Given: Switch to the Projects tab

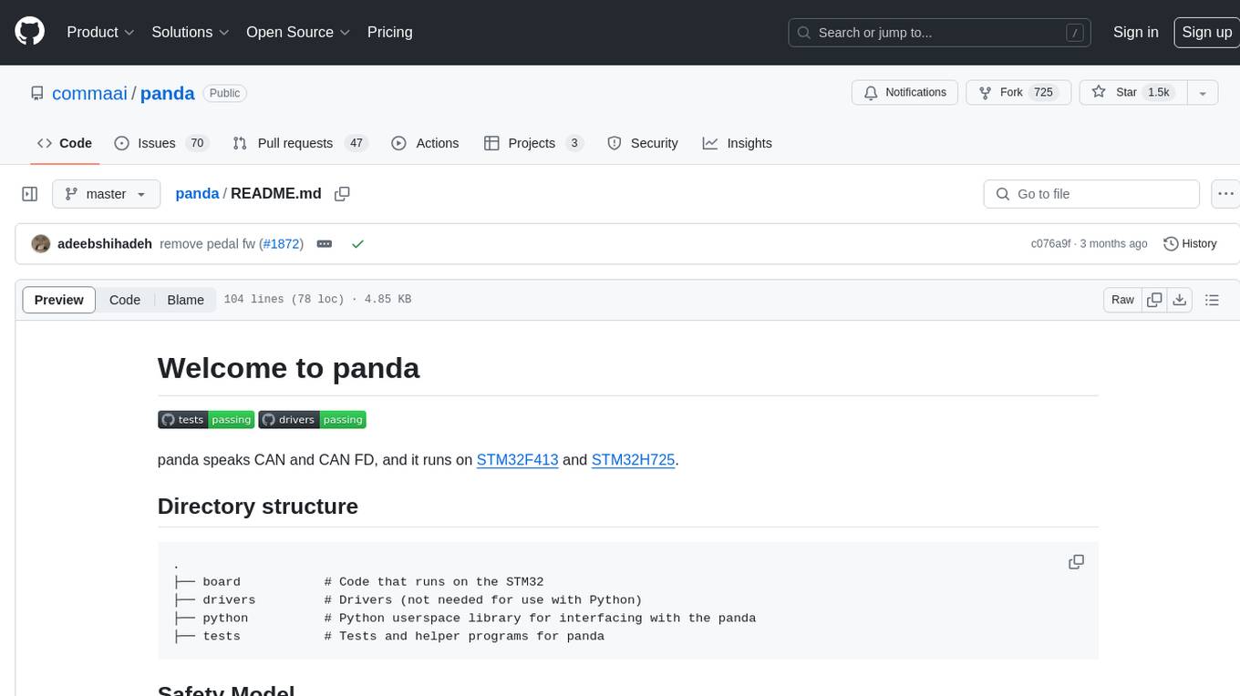Looking at the screenshot, I should point(533,143).
